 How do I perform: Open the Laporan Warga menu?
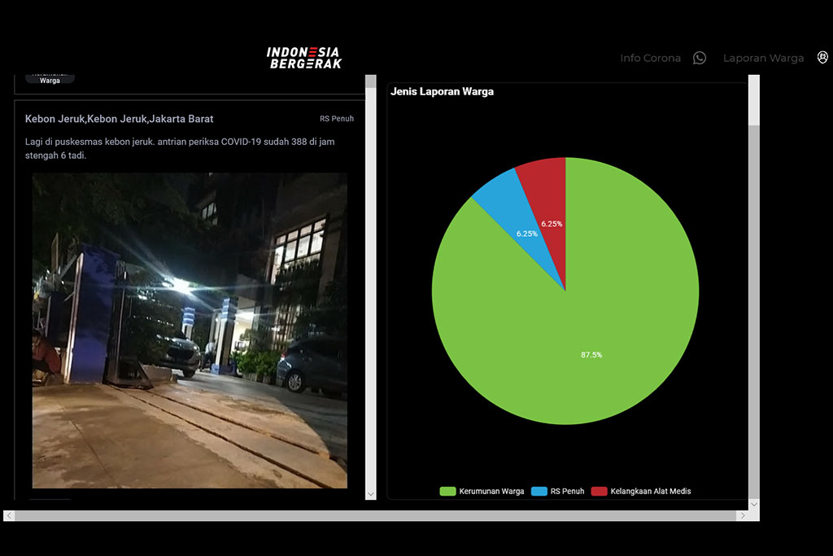763,58
